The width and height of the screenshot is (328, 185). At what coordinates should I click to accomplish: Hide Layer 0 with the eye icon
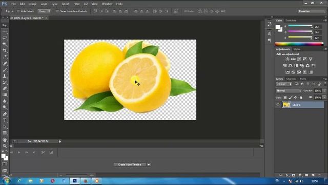(278, 105)
